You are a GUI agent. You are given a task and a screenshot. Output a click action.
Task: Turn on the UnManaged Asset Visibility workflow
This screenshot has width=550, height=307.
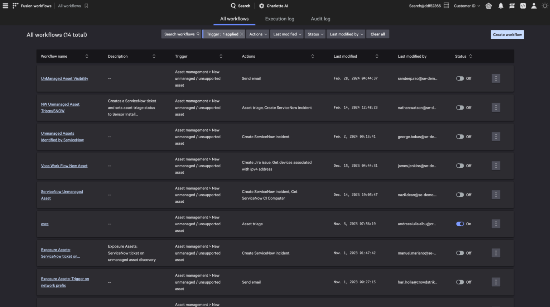point(460,78)
